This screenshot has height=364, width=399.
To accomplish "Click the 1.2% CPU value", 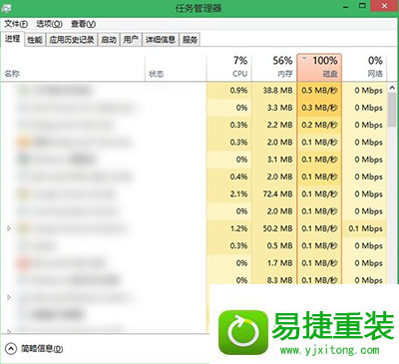I will [238, 228].
